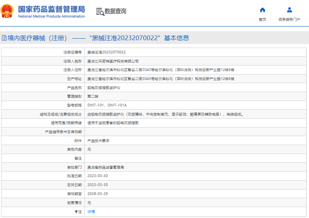Click 无 value in 变更情况 row
Screen dimensions: 309x218
[x=89, y=203]
